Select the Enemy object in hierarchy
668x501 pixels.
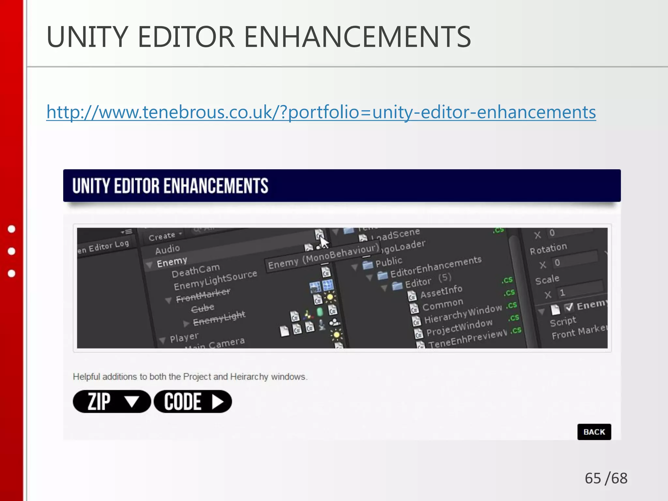[x=172, y=262]
